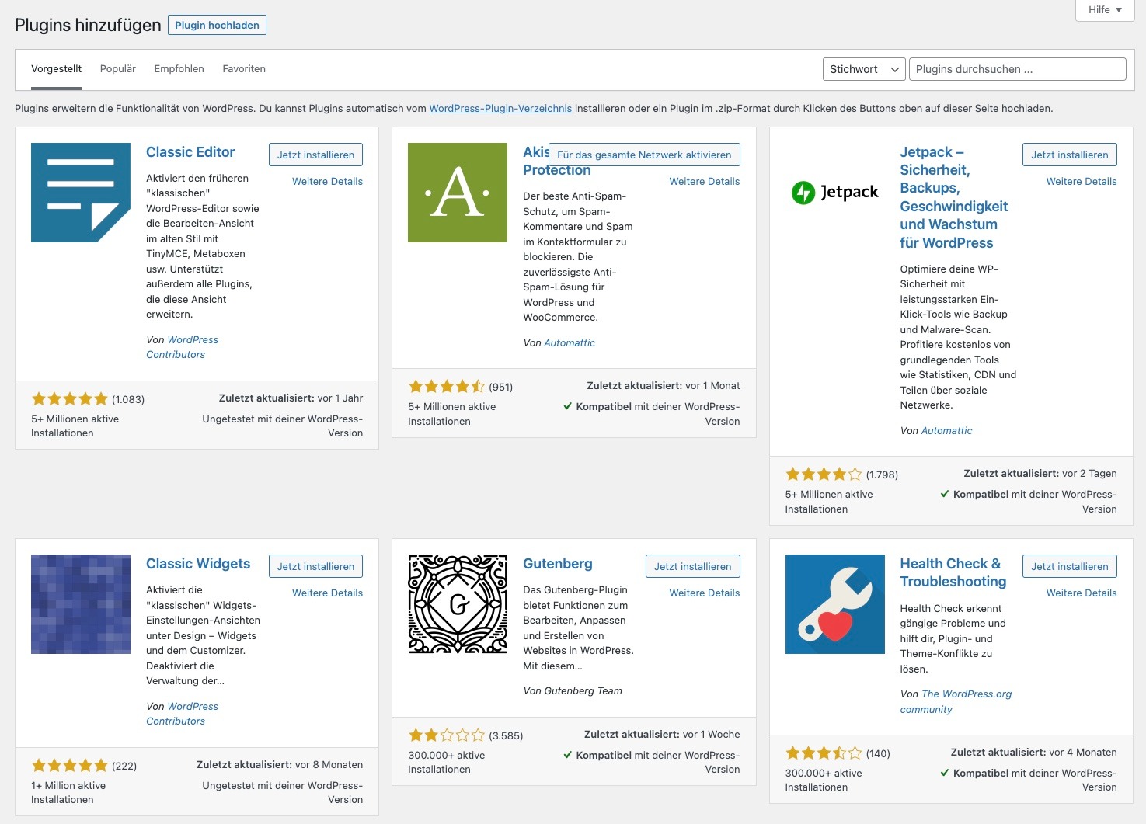Click Akismet 'vor 1 Monat' update text
The image size is (1146, 824).
coord(712,385)
